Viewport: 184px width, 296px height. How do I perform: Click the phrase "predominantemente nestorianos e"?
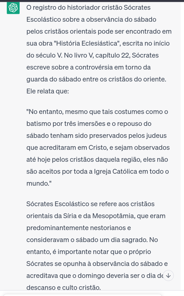pyautogui.click(x=78, y=228)
